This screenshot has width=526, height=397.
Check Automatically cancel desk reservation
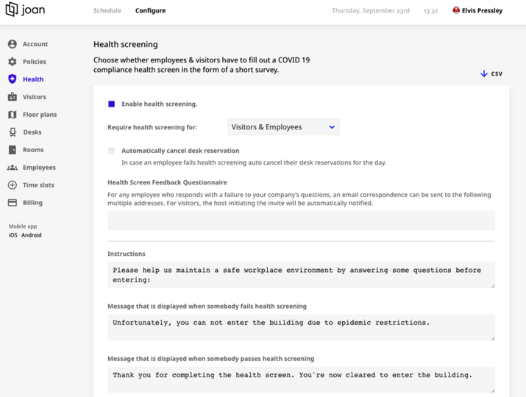pos(112,151)
